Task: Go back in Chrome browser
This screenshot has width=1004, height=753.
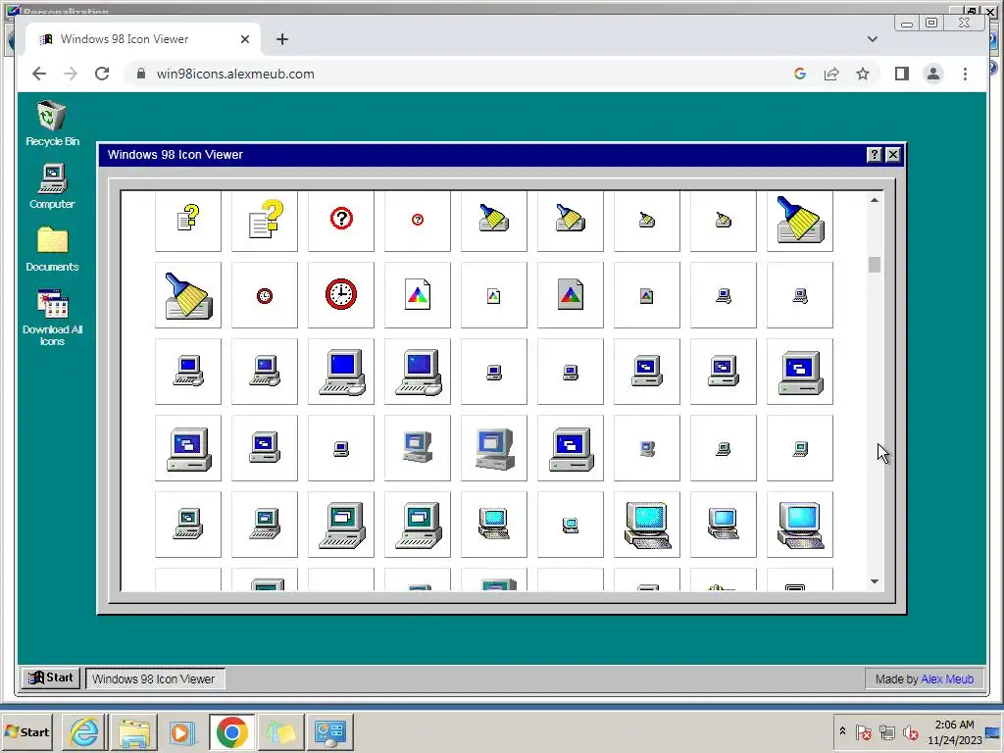Action: point(39,74)
